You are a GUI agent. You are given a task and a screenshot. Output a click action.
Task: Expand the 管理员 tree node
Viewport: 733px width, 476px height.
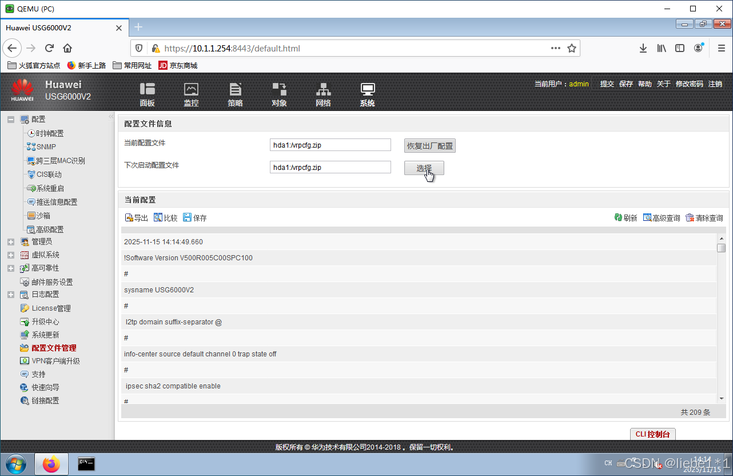(x=11, y=242)
